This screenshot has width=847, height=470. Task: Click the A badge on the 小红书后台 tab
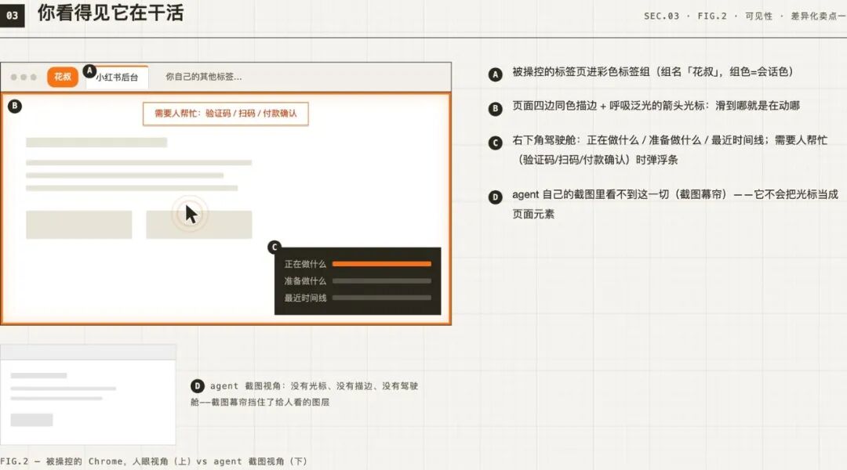coord(89,70)
